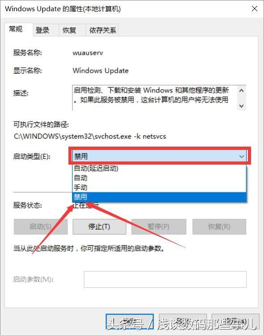264x335 pixels.
Task: Click the 停止(T) button
Action: point(99,226)
